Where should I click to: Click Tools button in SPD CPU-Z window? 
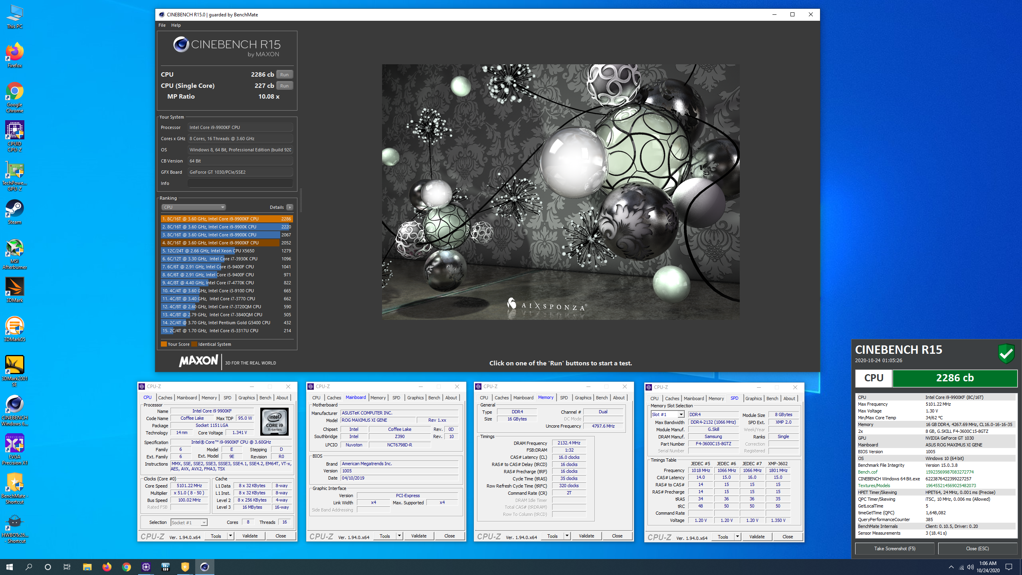[x=723, y=537]
